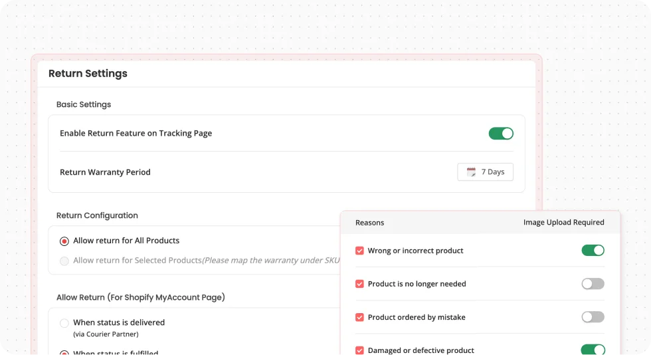The image size is (651, 355).
Task: Choose Allow return for Selected Products option
Action: point(64,261)
